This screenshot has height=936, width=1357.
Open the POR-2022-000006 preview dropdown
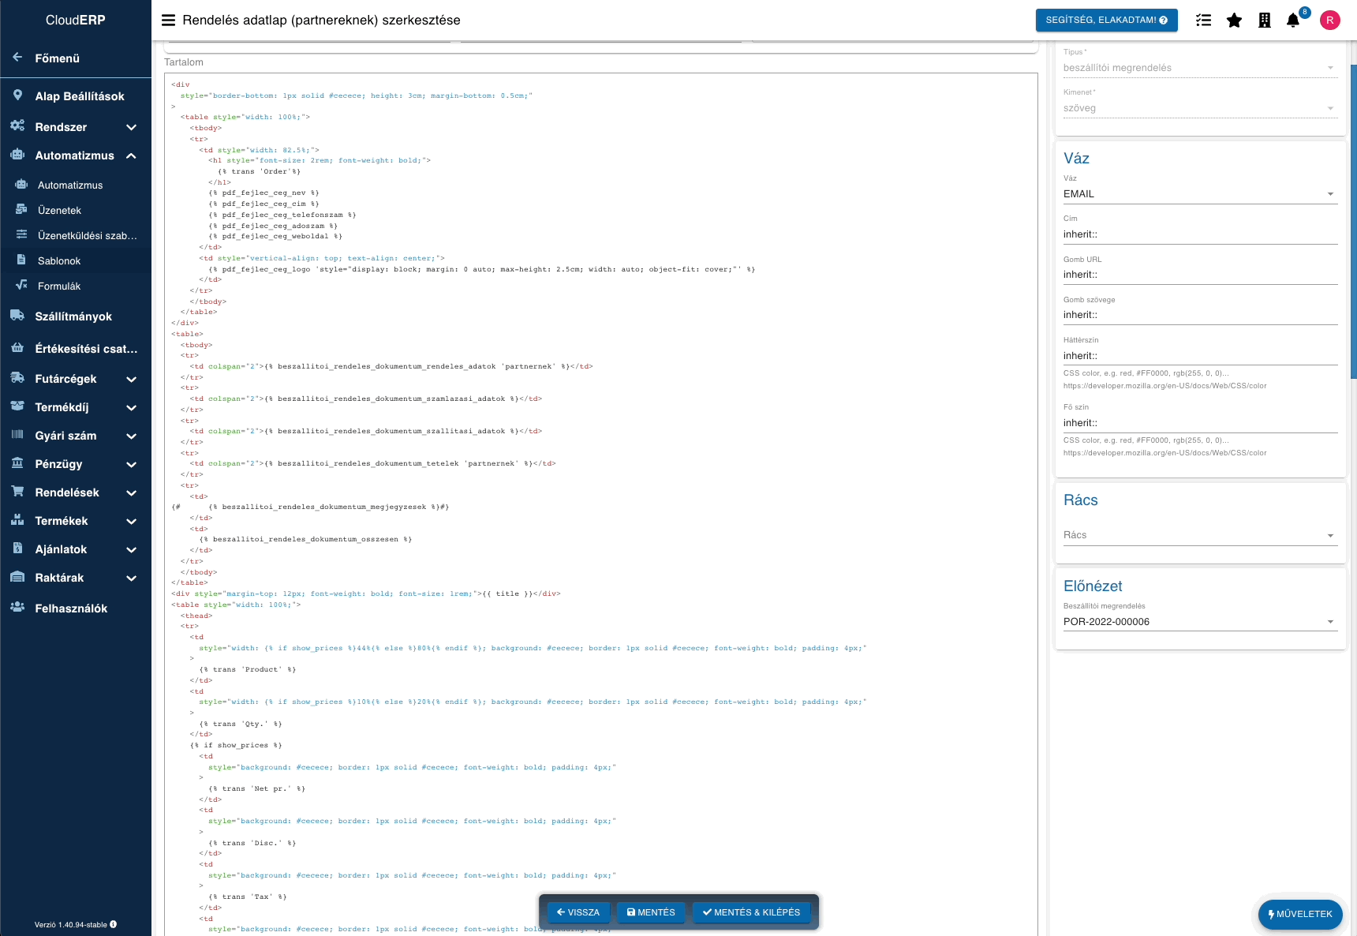[x=1199, y=621]
